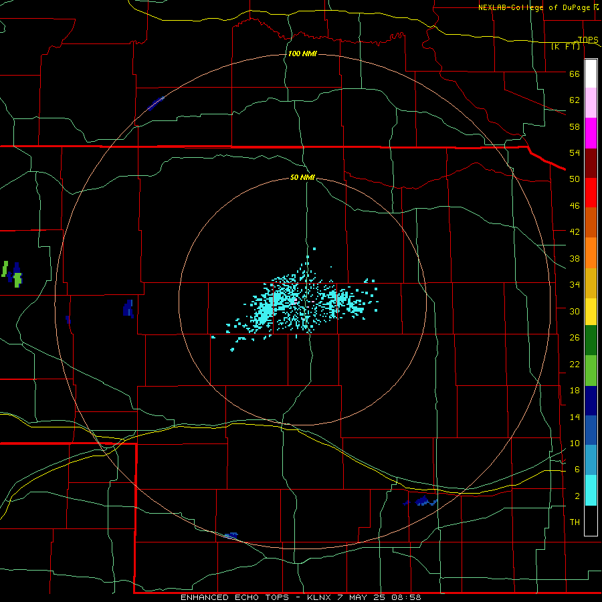Screen dimensions: 602x602
Task: Select the [K FT] units label
Action: pyautogui.click(x=565, y=47)
